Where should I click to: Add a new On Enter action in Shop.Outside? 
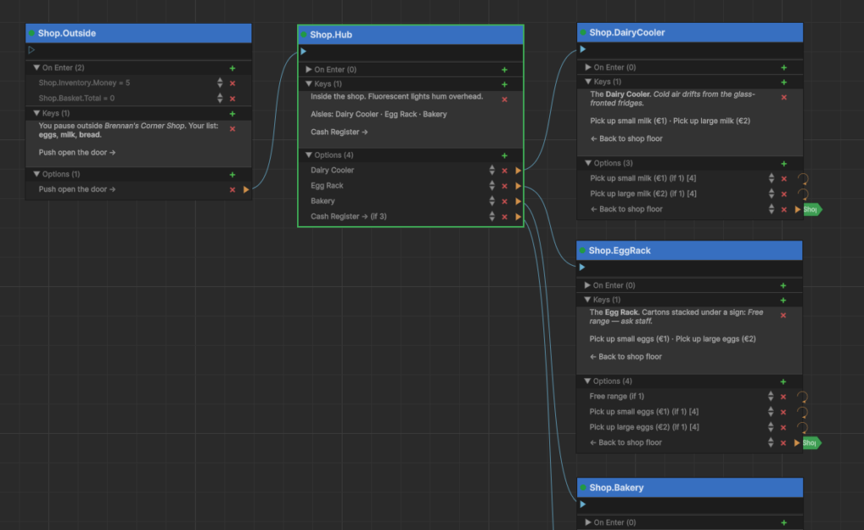[232, 68]
